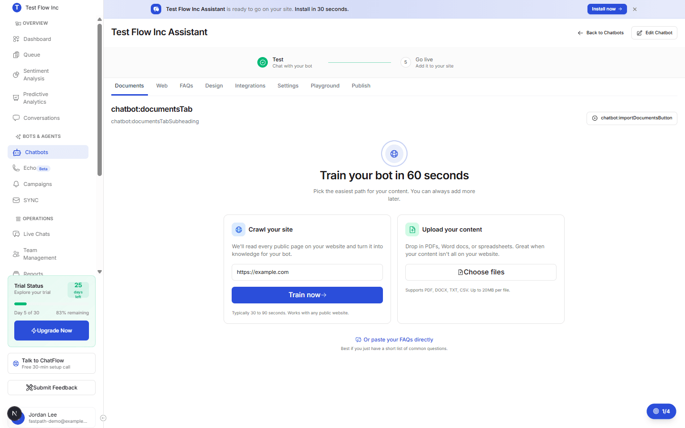Click the Edit Chatbot pencil icon
The width and height of the screenshot is (685, 428).
click(x=640, y=33)
